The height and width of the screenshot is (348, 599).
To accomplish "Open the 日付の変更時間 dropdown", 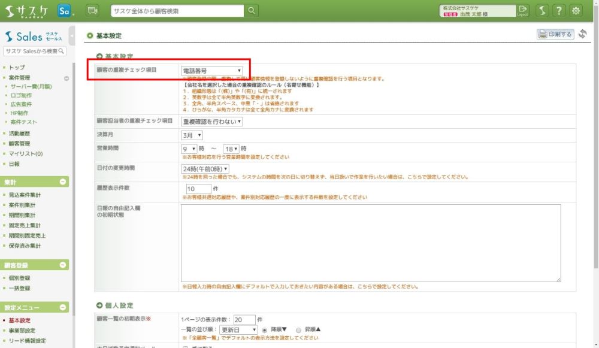I will click(x=205, y=169).
